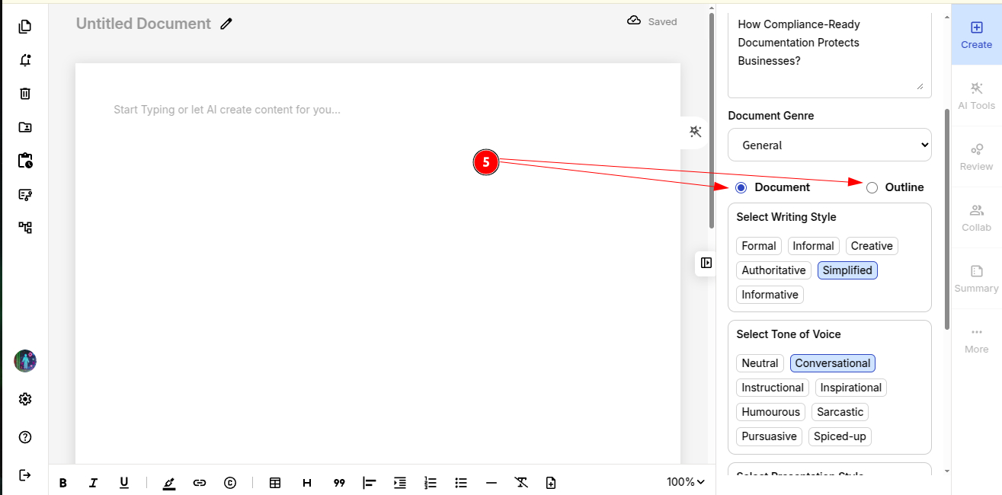
Task: Open the magic wand AI icon beside editor
Action: (695, 131)
